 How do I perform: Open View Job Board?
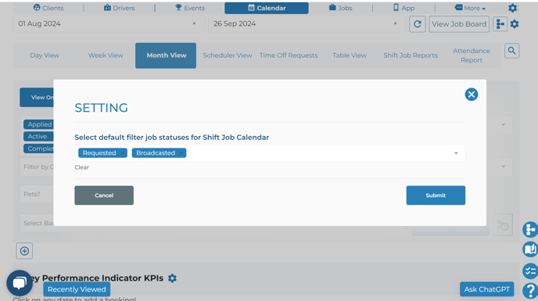point(459,24)
